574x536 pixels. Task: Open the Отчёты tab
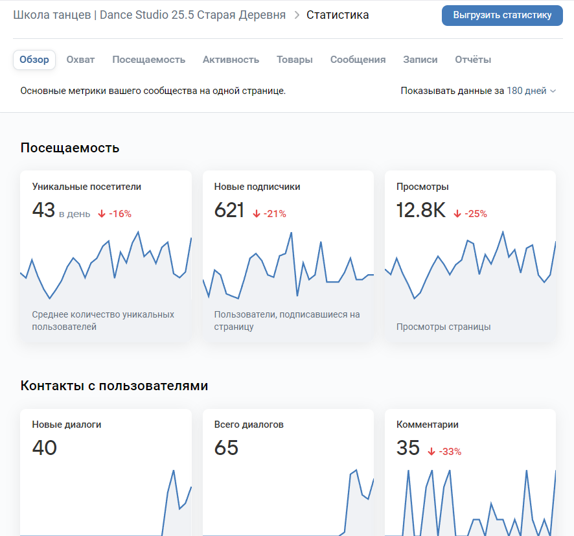coord(473,60)
